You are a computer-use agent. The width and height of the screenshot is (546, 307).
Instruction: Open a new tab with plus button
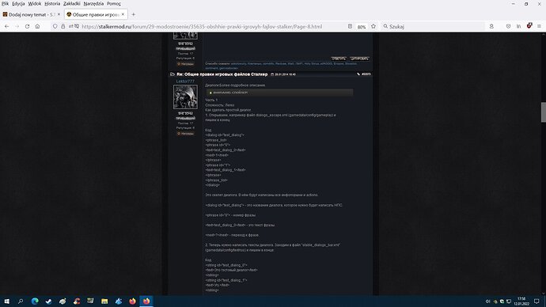(134, 14)
